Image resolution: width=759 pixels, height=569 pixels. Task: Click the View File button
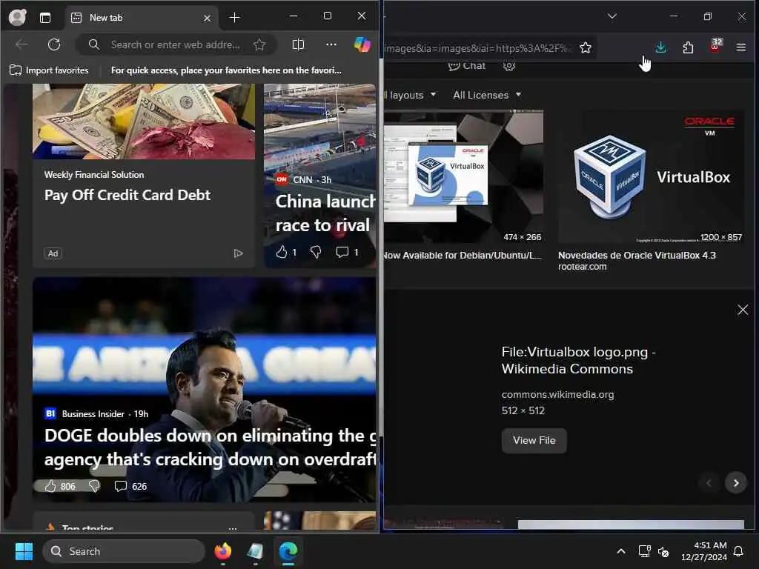click(x=534, y=440)
